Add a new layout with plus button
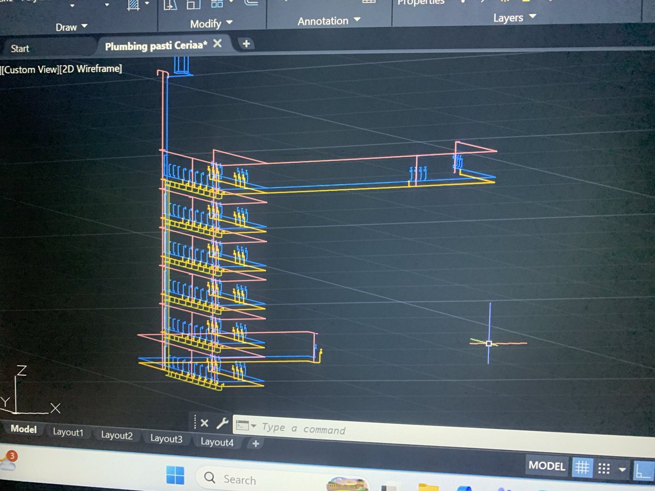Screen dimensions: 655x491 click(255, 444)
